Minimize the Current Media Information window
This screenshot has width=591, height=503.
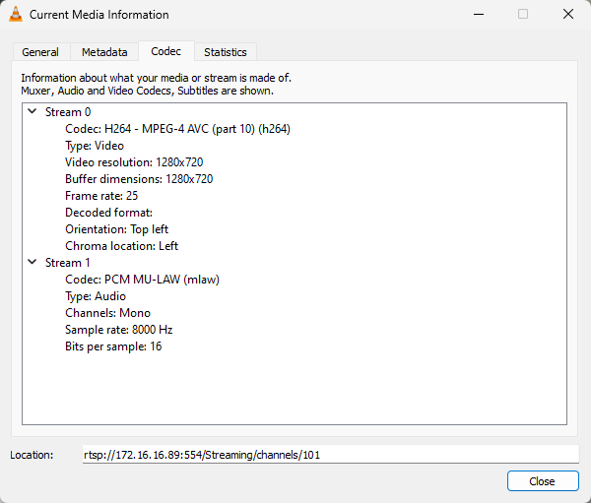click(x=478, y=15)
